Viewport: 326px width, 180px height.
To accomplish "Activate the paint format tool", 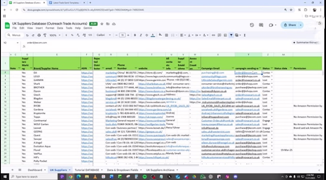I will point(45,35).
